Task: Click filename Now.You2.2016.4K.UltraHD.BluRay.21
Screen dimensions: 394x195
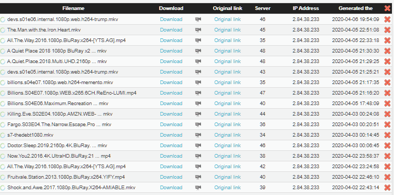Action: click(59, 156)
